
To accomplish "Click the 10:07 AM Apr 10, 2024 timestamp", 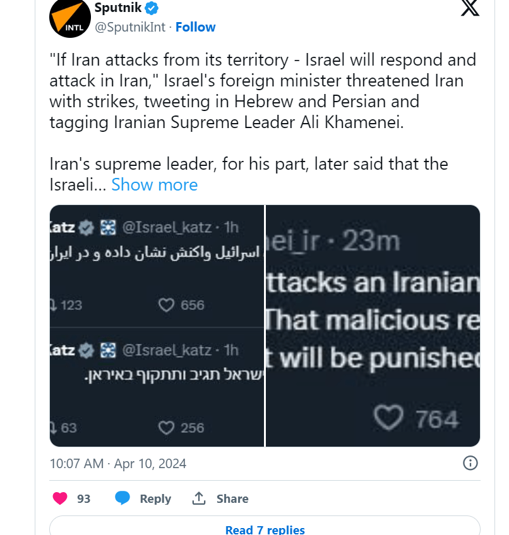I will pos(118,464).
